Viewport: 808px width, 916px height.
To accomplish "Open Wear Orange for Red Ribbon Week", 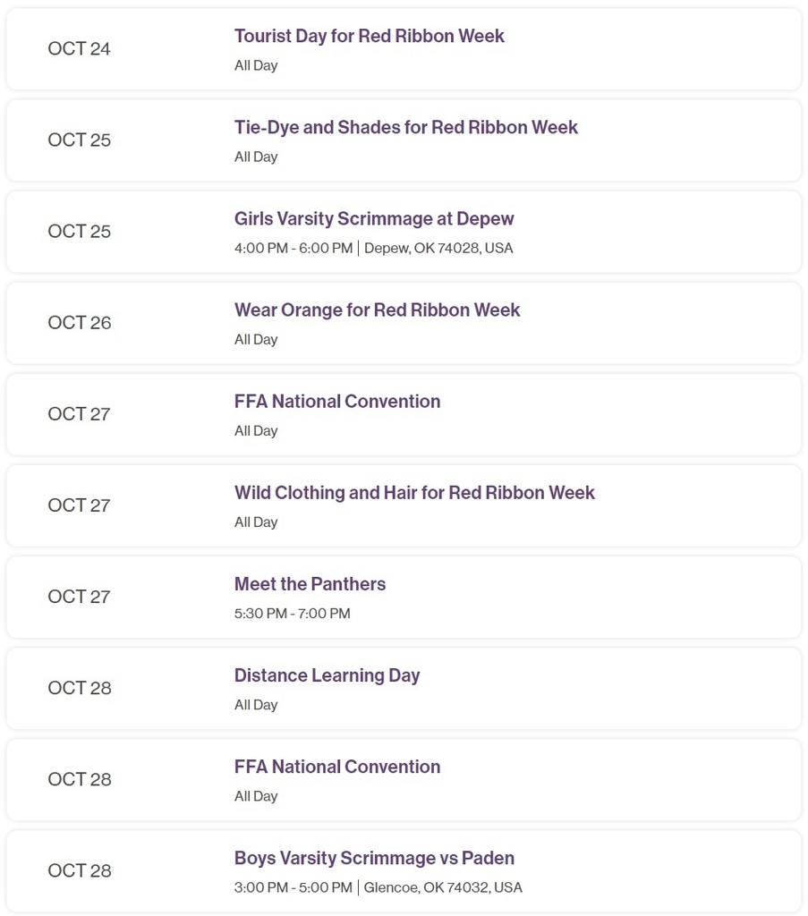I will pyautogui.click(x=377, y=310).
